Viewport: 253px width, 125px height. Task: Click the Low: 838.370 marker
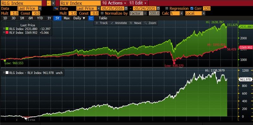174,66
